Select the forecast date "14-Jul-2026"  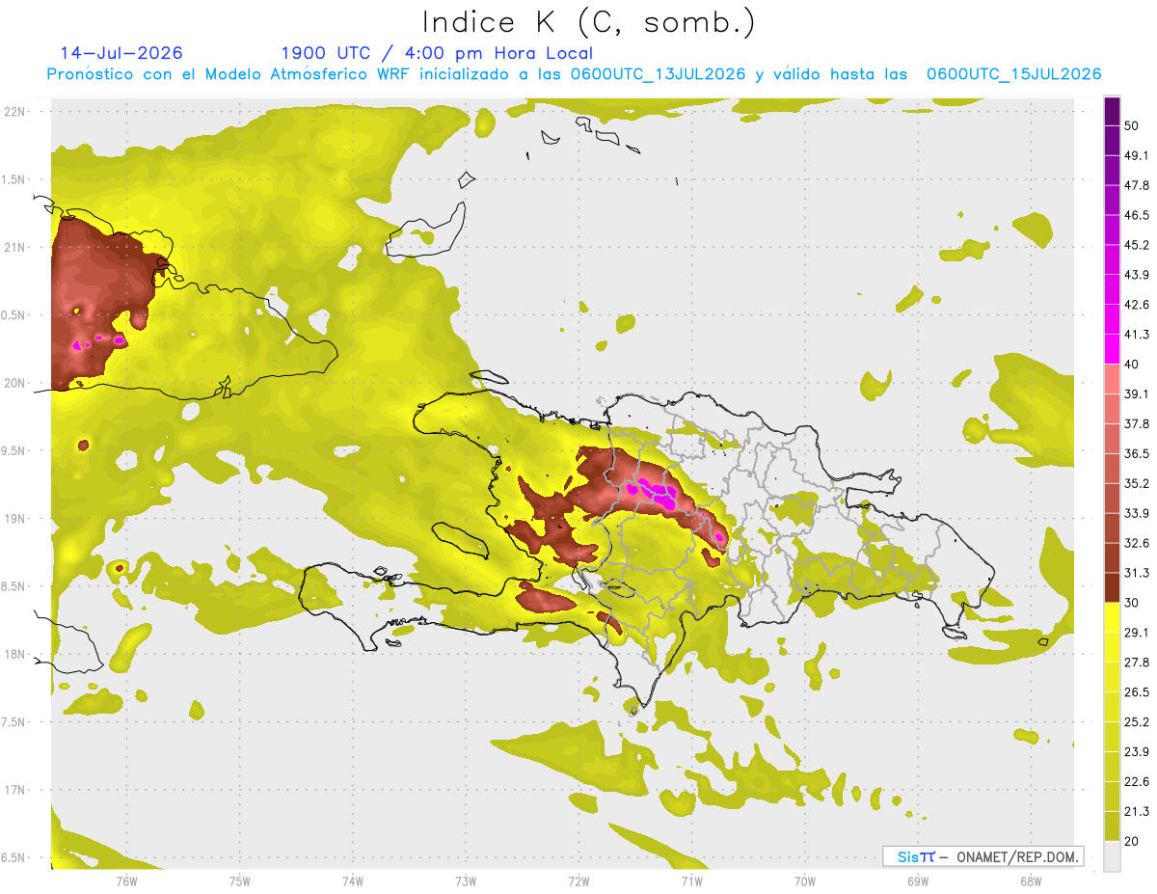coord(121,53)
